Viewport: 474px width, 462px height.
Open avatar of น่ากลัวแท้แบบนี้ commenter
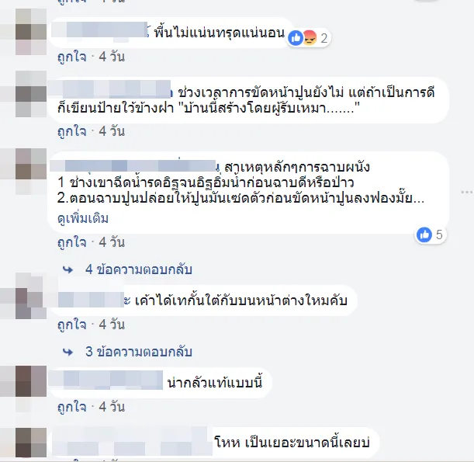(31, 381)
